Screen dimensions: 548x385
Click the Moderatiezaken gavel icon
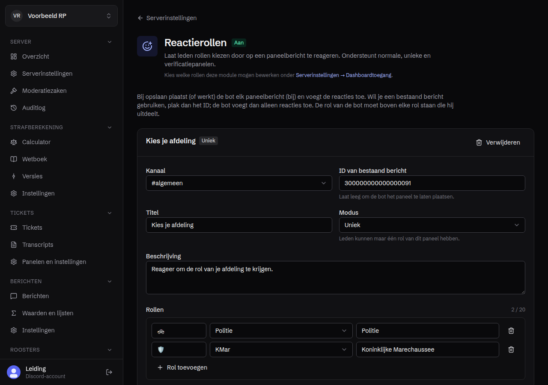(x=14, y=91)
